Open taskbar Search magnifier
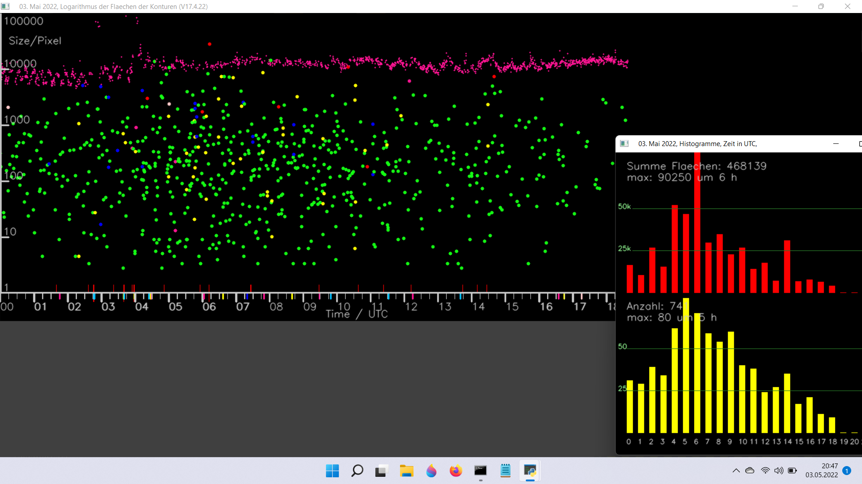 (357, 471)
